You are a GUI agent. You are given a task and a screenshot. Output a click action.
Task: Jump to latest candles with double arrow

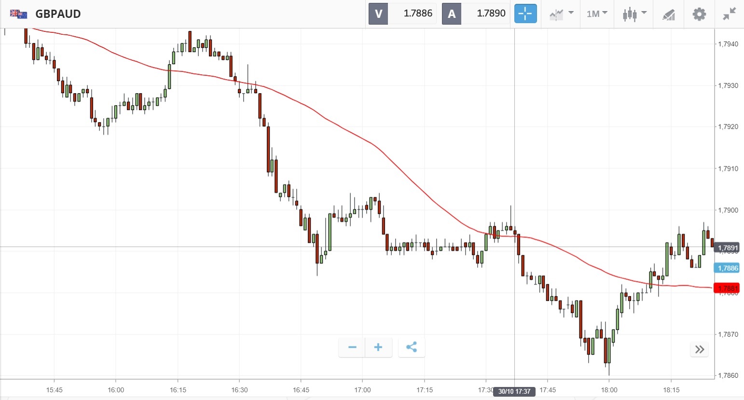700,349
